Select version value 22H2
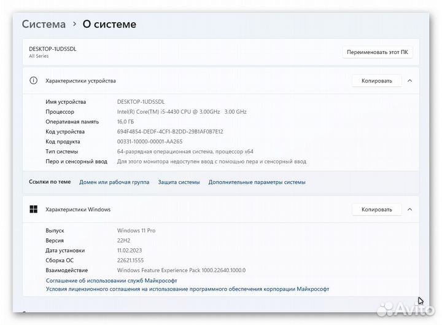442x325 pixels. 124,241
